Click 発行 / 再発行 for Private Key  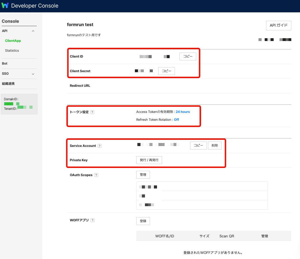[149, 160]
